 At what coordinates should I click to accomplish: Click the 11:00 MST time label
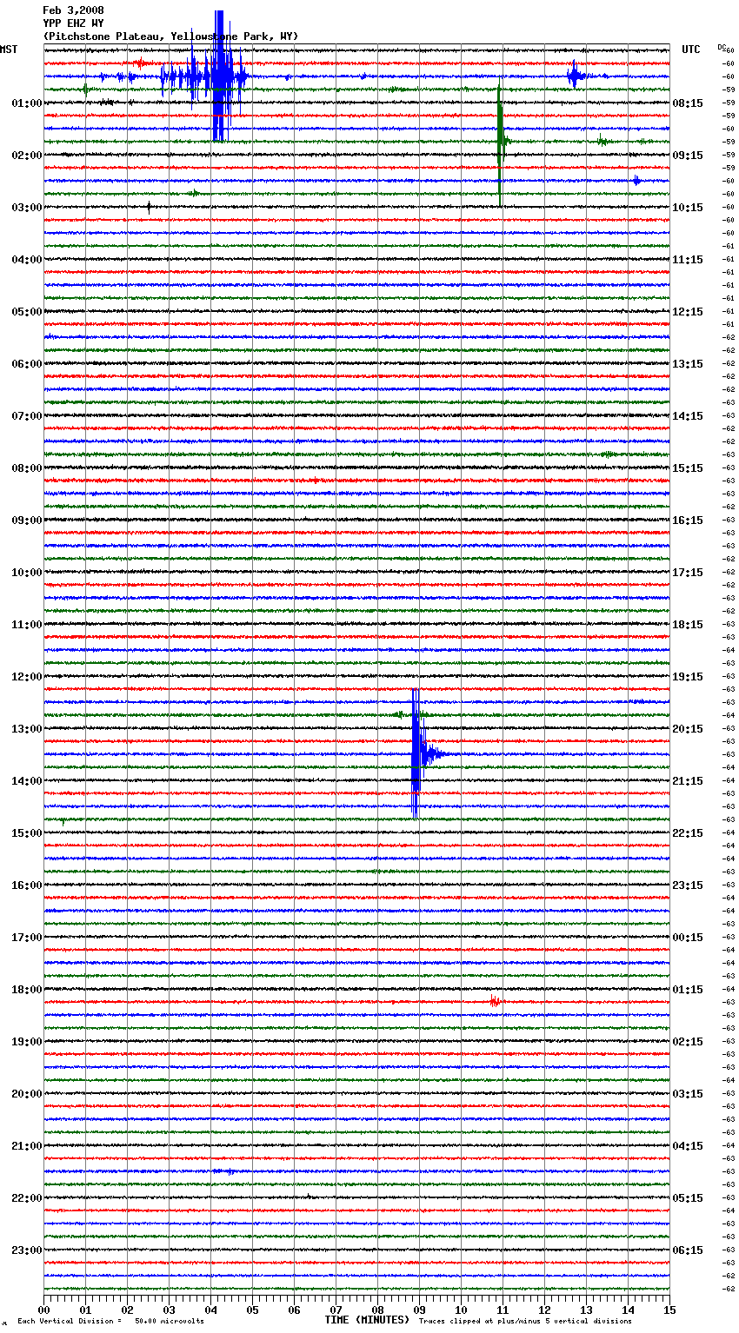[27, 625]
